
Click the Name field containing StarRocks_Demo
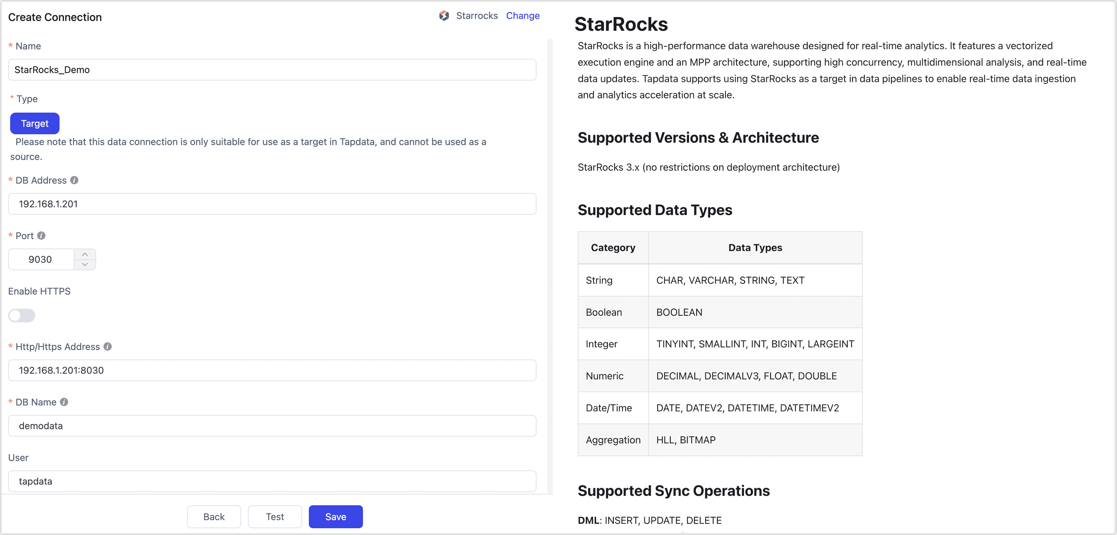[272, 69]
